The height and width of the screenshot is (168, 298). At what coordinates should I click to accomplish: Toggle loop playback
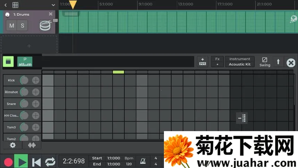coord(50,162)
